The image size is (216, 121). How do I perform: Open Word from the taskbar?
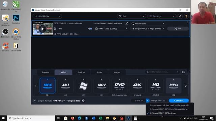pos(93,118)
